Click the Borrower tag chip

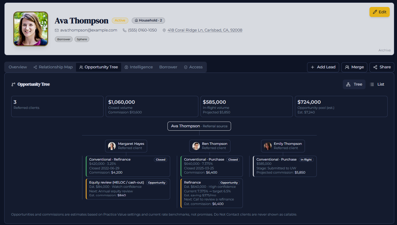click(x=64, y=39)
